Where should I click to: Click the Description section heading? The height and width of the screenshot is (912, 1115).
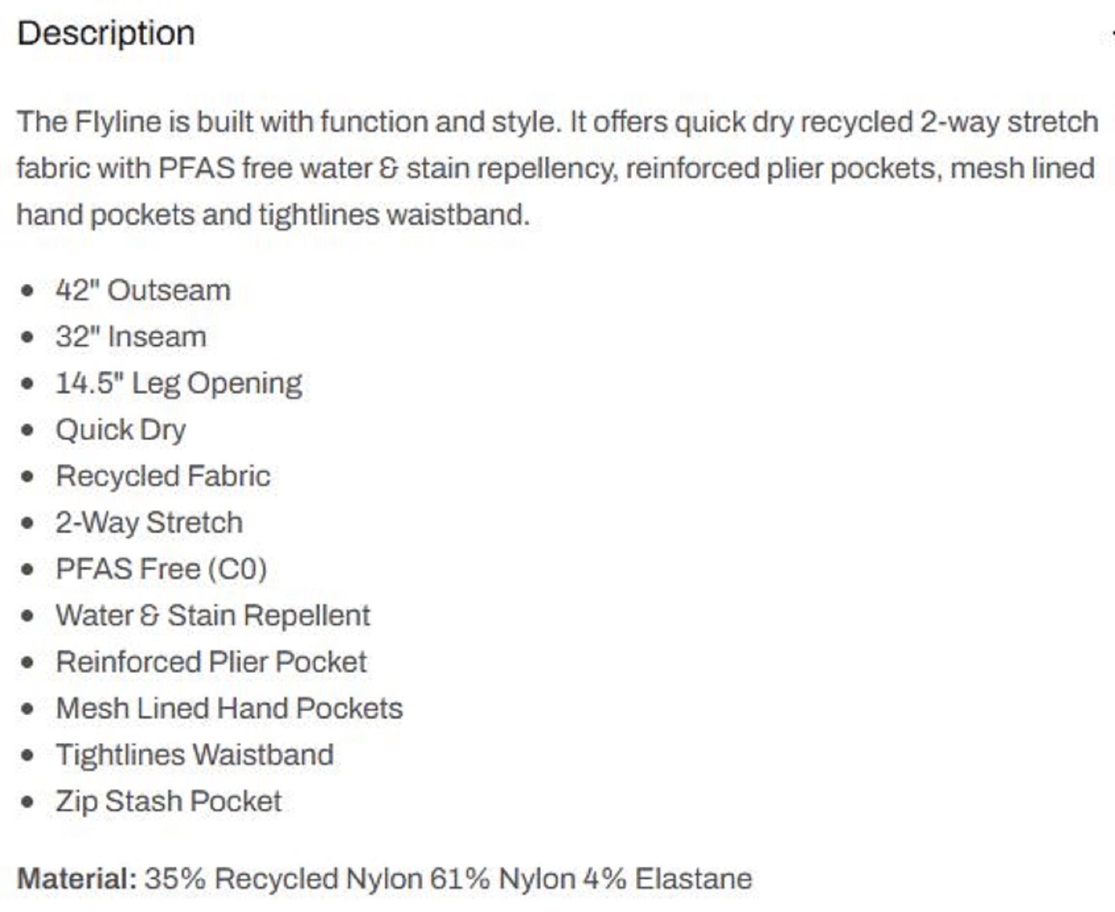pos(106,33)
